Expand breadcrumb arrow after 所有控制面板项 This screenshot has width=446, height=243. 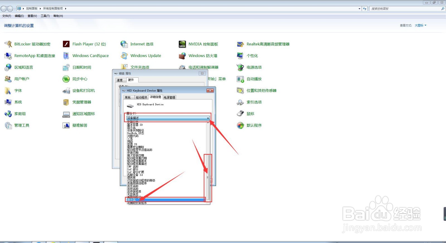(x=66, y=9)
